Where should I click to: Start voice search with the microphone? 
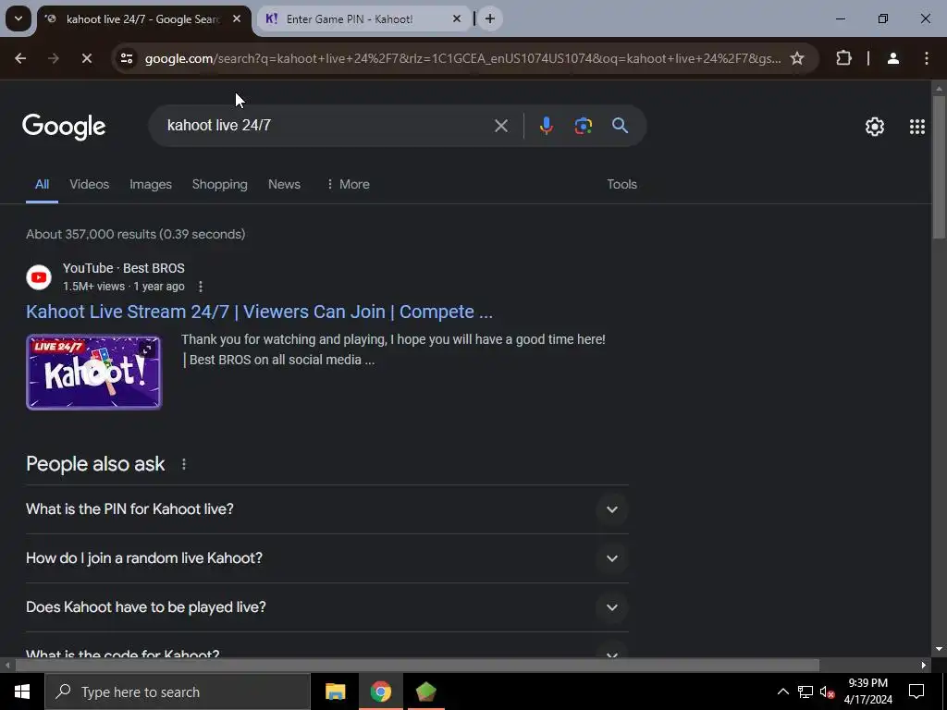pyautogui.click(x=546, y=126)
